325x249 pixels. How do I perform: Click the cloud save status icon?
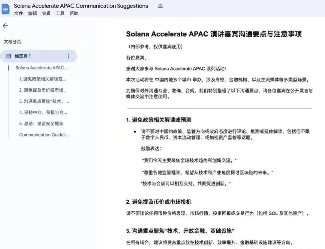[x=160, y=6]
